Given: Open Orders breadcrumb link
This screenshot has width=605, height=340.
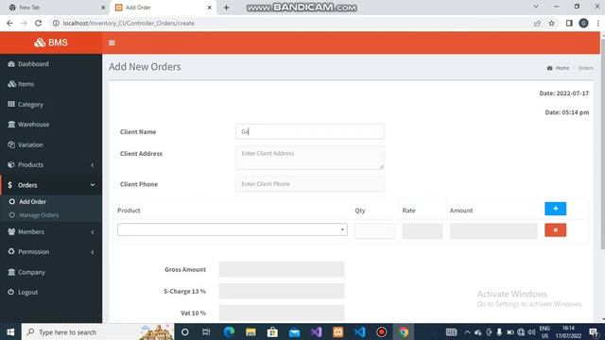Looking at the screenshot, I should (585, 68).
